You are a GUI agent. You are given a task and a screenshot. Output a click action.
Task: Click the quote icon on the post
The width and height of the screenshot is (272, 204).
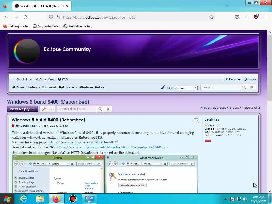(196, 120)
